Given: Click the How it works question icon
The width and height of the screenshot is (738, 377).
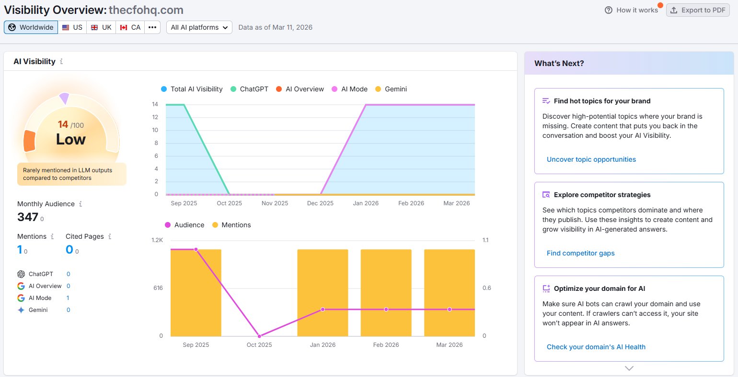Looking at the screenshot, I should (x=609, y=10).
